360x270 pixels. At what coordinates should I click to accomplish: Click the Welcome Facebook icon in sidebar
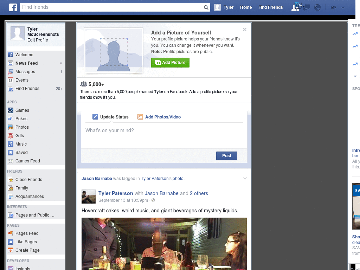click(11, 55)
